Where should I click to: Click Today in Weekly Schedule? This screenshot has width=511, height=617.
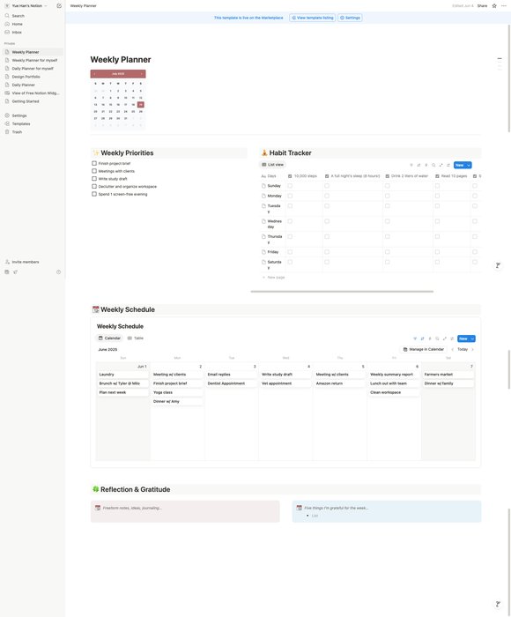click(463, 349)
